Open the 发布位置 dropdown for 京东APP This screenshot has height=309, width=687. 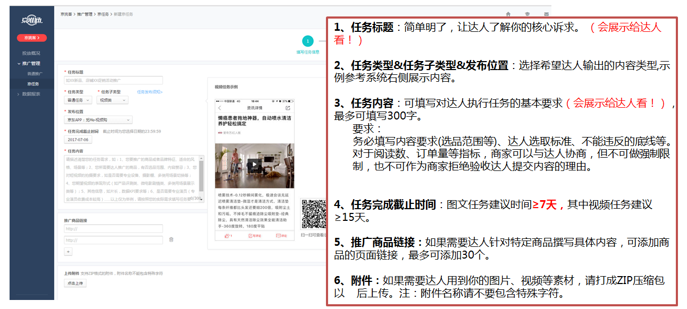click(x=98, y=120)
